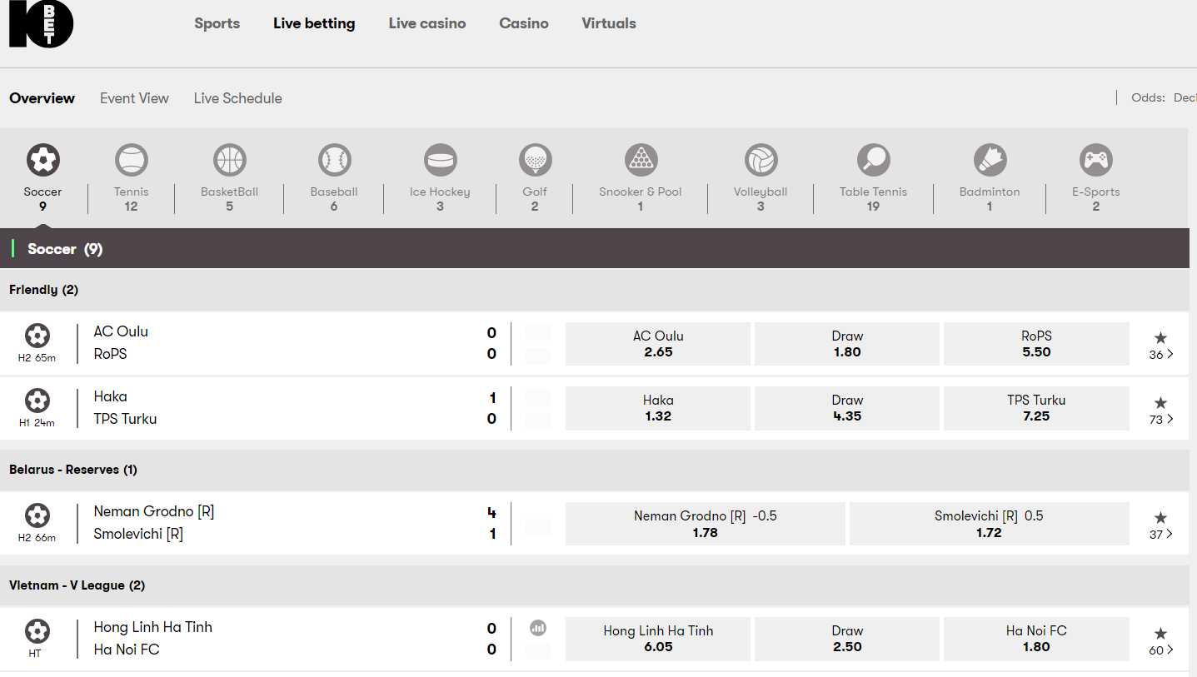Expand 37 more markets for Neman Grodno match
This screenshot has height=677, width=1197.
point(1161,534)
